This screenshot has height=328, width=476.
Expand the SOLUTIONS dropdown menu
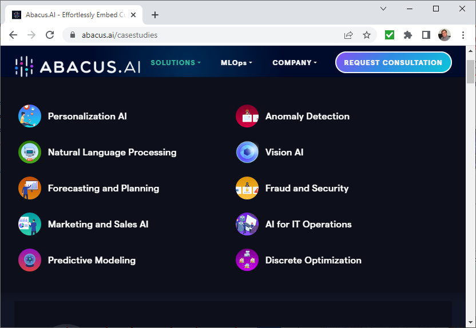click(176, 62)
